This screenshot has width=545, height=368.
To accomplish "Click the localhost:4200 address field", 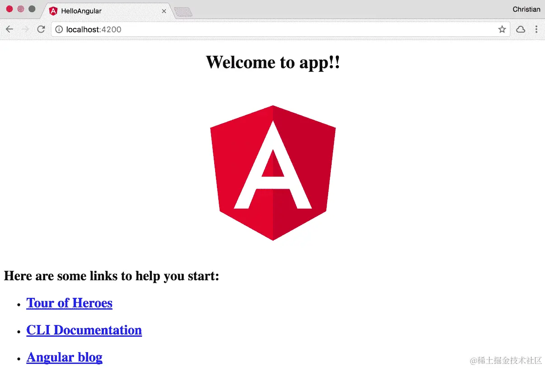I will [280, 29].
